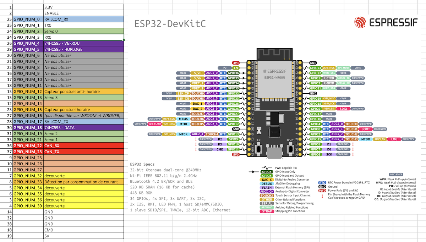Select the "74HC595 - VERROU" cell
This screenshot has height=242, width=426.
tap(84, 43)
